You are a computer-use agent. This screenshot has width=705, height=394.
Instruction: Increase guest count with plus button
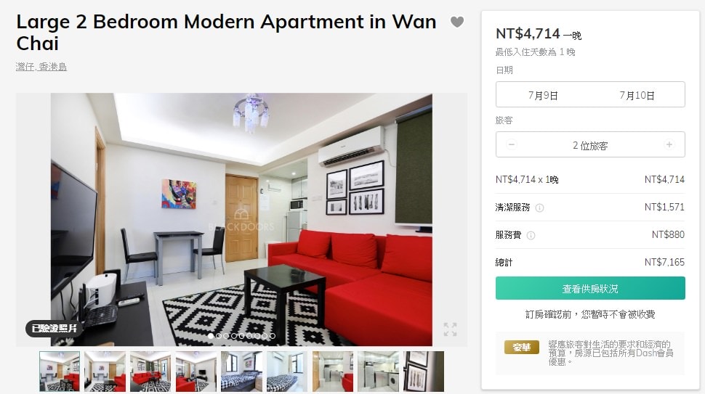[669, 144]
